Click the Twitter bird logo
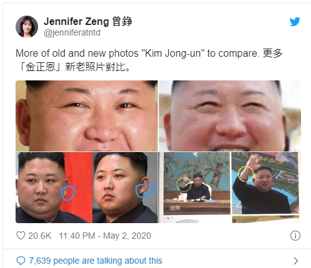This screenshot has width=311, height=268. tap(295, 21)
